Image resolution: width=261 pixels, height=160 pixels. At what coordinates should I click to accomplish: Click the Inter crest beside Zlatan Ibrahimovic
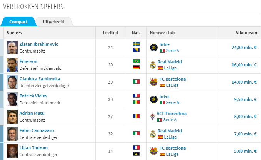click(154, 48)
